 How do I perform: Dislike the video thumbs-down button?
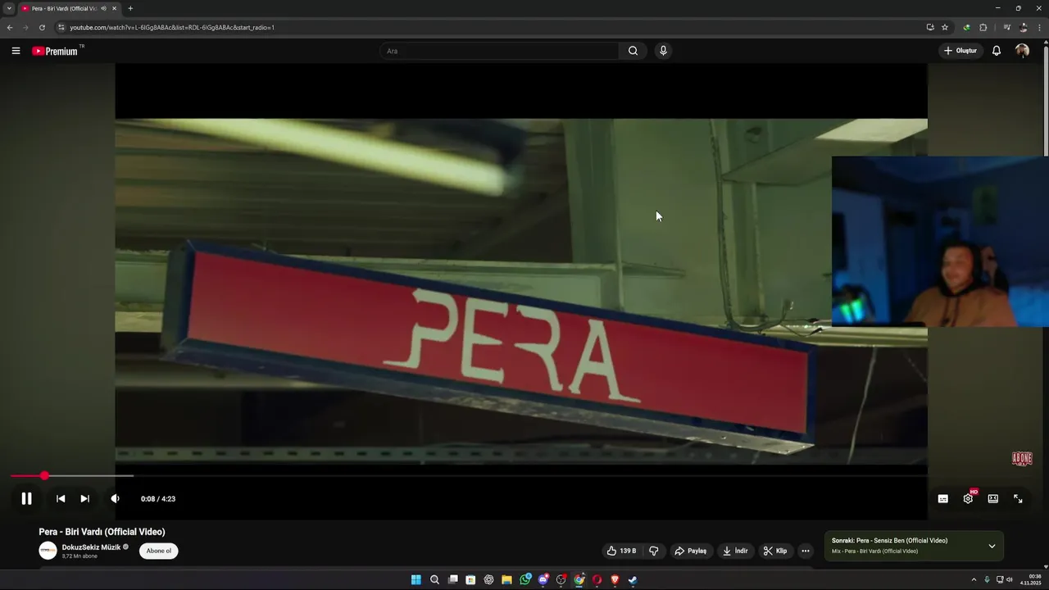pyautogui.click(x=654, y=551)
